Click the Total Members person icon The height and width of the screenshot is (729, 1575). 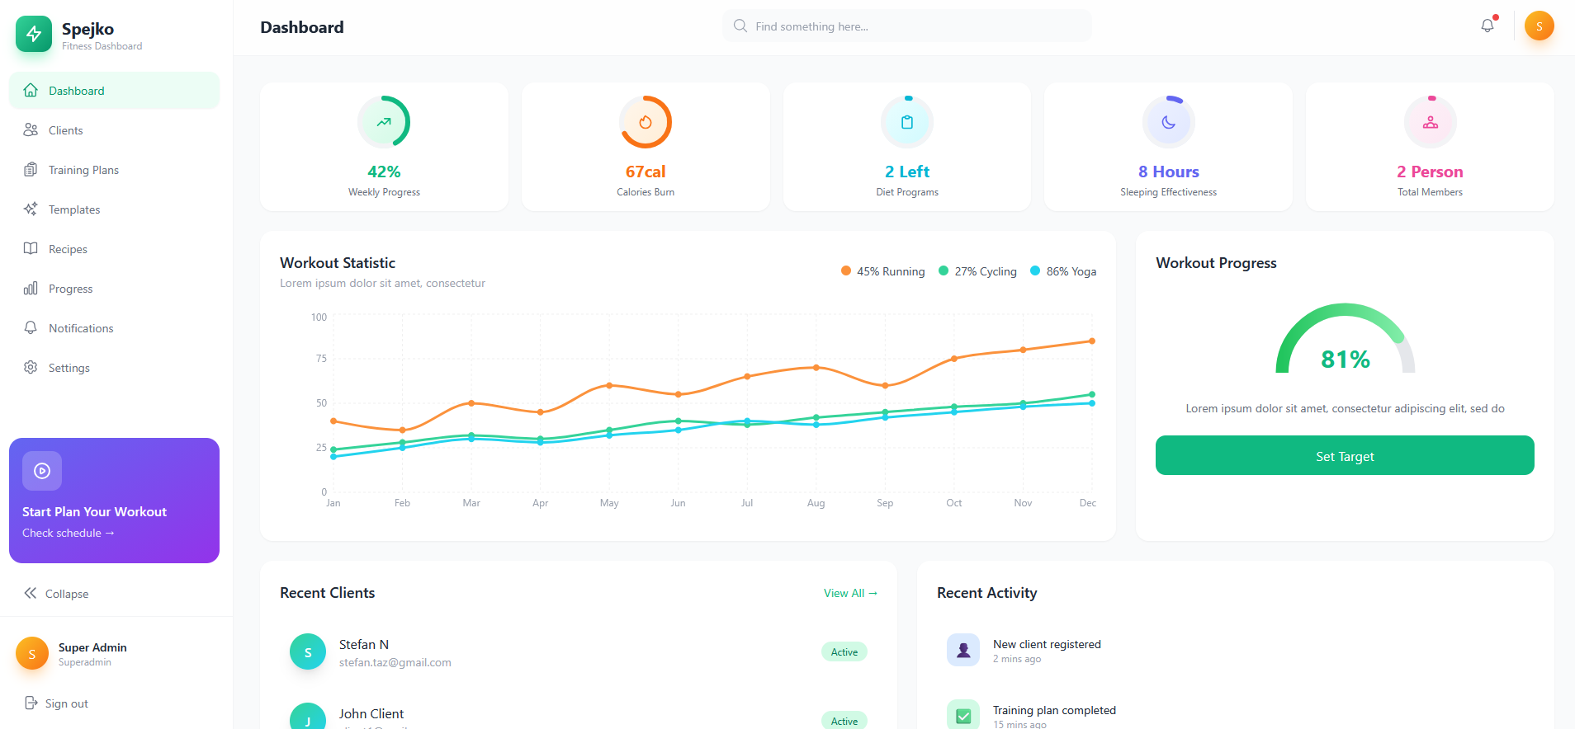(1431, 122)
